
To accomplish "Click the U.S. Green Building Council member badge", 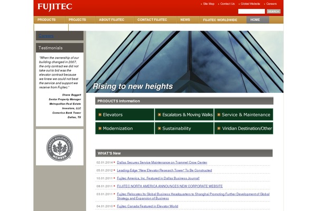I will (x=60, y=148).
